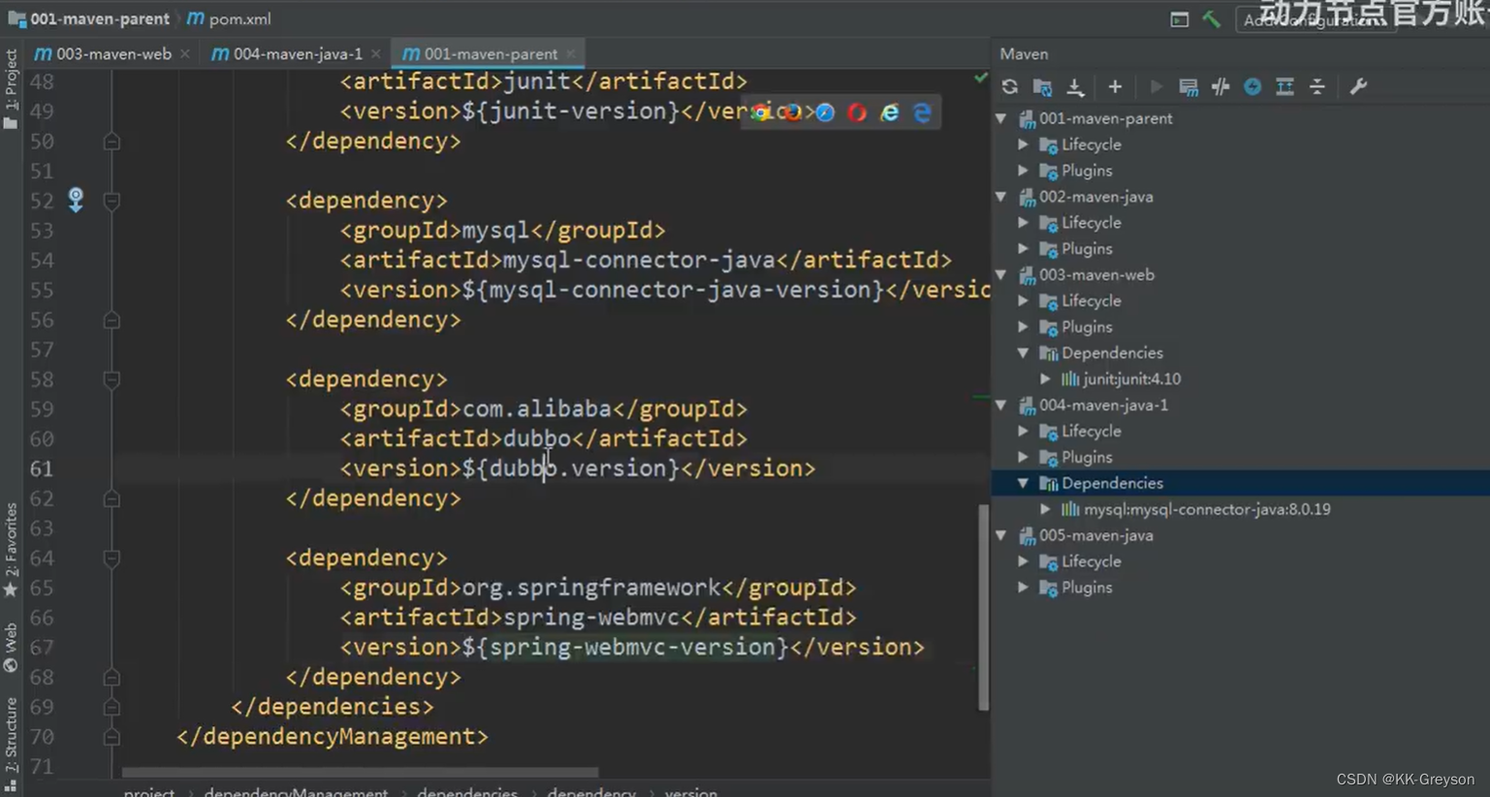Fold closing dependency tag at line 50
Image resolution: width=1490 pixels, height=797 pixels.
111,142
